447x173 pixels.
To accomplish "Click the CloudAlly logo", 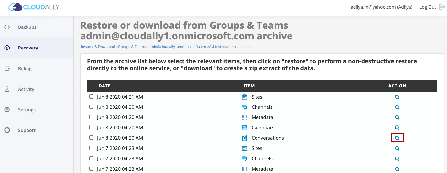I will 34,7.
